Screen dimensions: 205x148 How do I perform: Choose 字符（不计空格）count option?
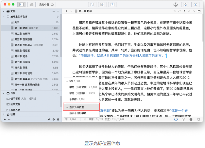(82, 87)
